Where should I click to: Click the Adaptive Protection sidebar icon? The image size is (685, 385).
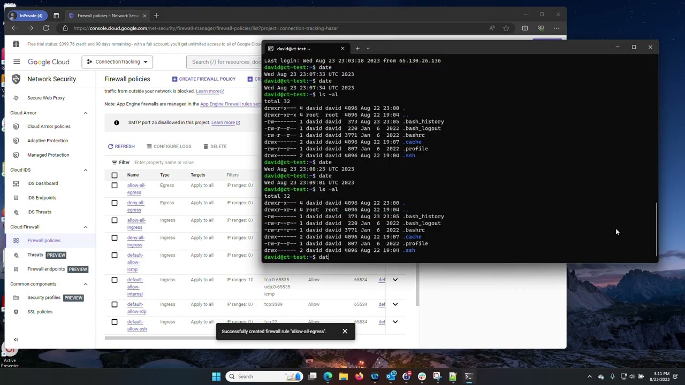[16, 141]
